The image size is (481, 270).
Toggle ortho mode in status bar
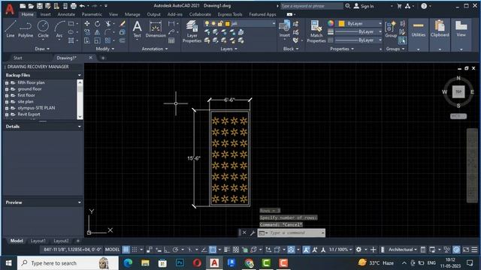pos(167,250)
